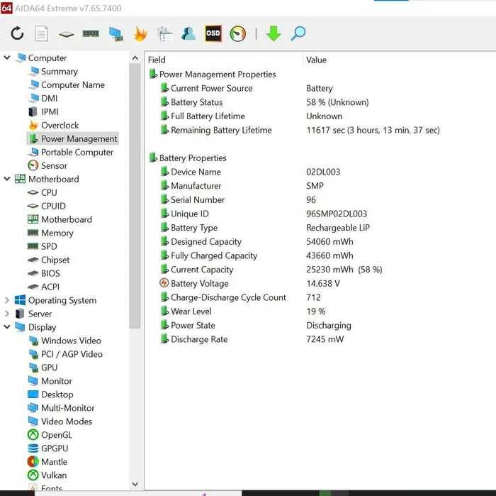This screenshot has width=496, height=496.
Task: Open the Portable Computer page
Action: (x=77, y=153)
